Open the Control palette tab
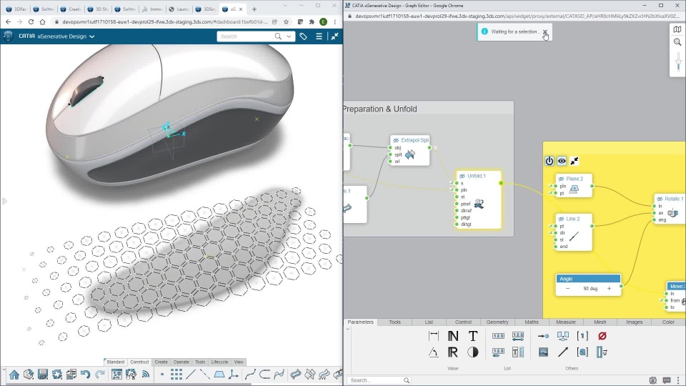 463,322
